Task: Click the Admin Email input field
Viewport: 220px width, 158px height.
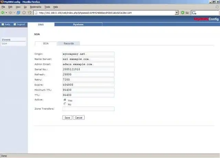Action: 88,64
